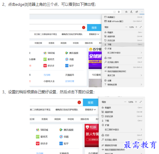This screenshot has width=159, height=154.
Task: Open 天猫超市 link in upper screenshot
Action: pyautogui.click(x=70, y=75)
